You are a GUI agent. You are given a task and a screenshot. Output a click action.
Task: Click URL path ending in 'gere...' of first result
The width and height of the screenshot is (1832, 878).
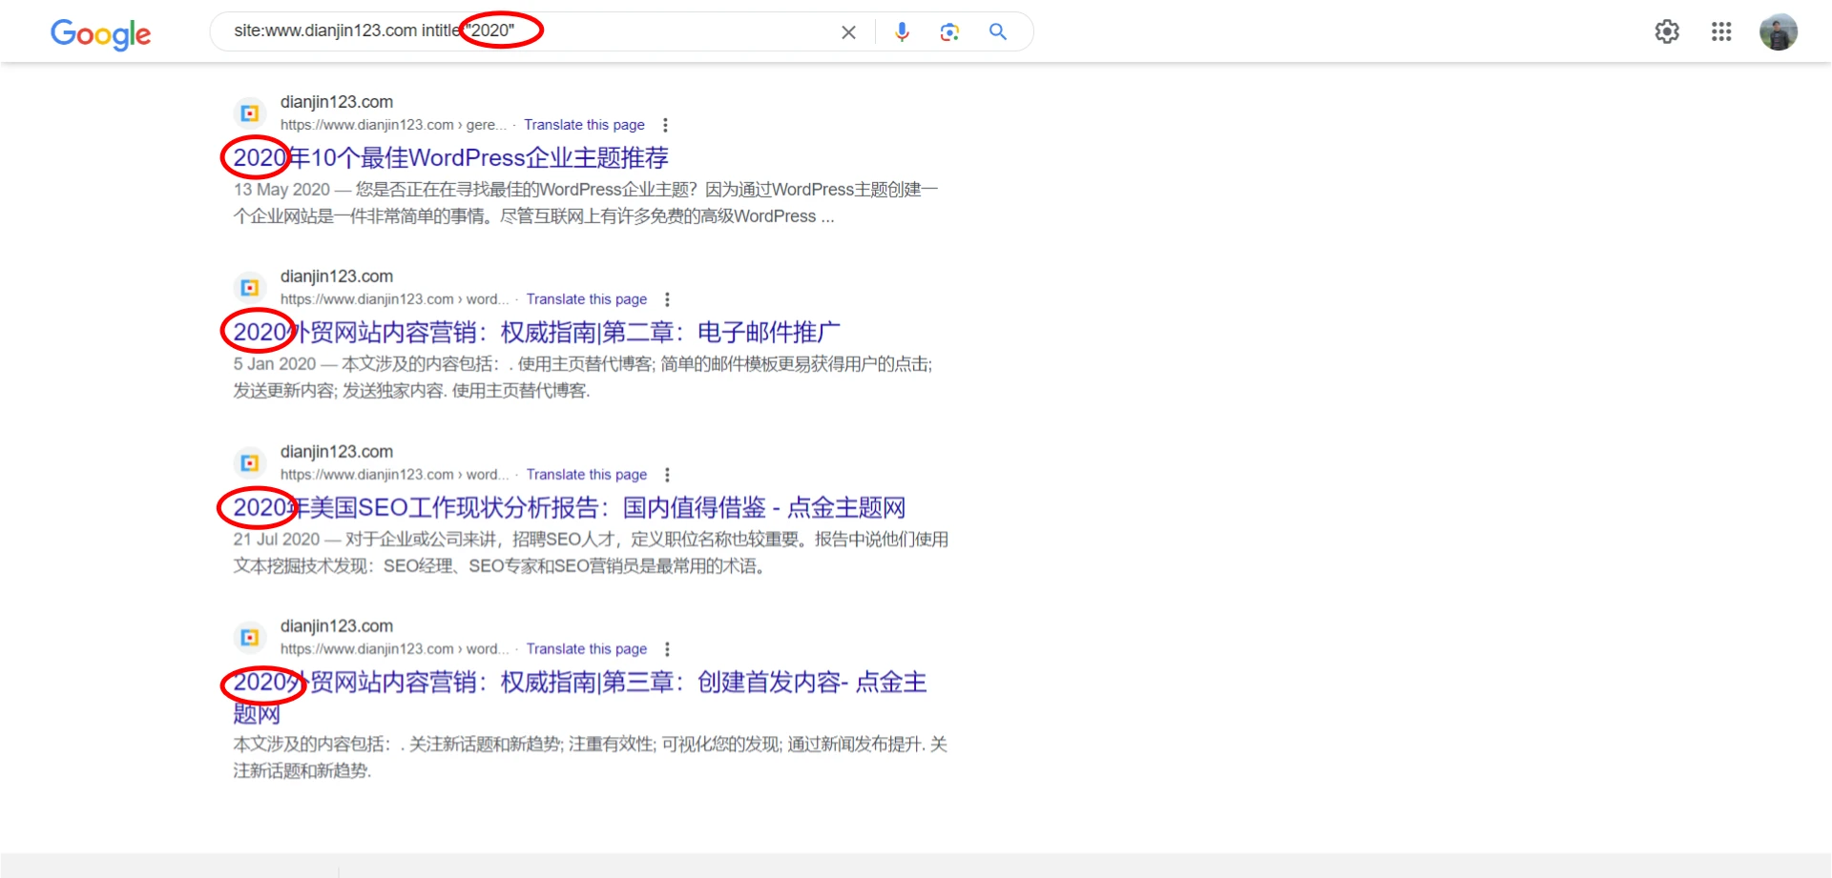393,125
